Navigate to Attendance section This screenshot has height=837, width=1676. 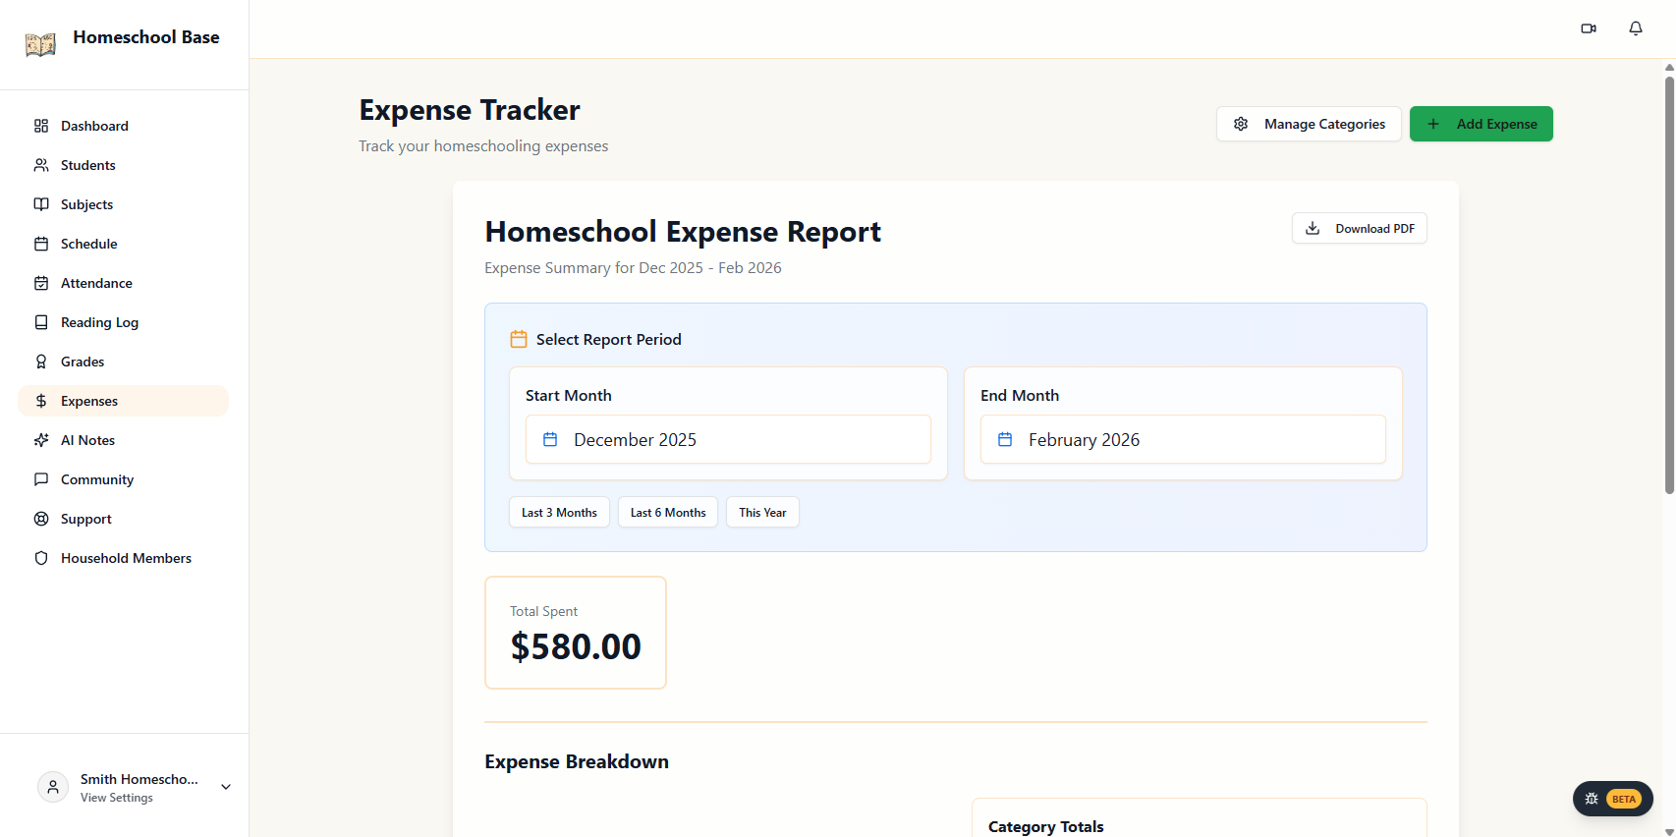coord(124,283)
